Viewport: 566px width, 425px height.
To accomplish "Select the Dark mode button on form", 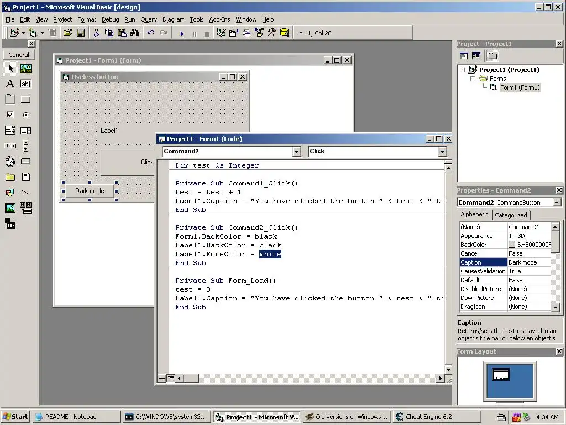I will (90, 191).
